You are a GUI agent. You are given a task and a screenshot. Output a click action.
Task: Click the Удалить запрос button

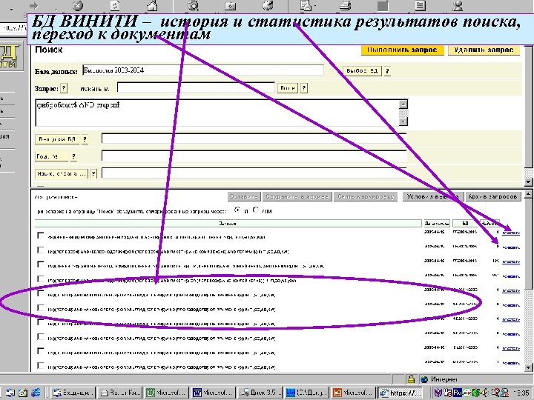click(484, 50)
